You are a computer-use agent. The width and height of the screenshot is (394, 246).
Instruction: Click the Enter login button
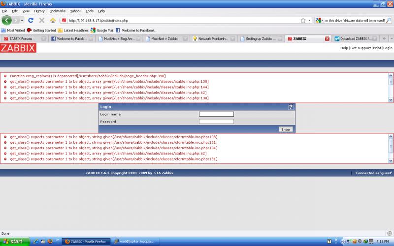point(286,129)
